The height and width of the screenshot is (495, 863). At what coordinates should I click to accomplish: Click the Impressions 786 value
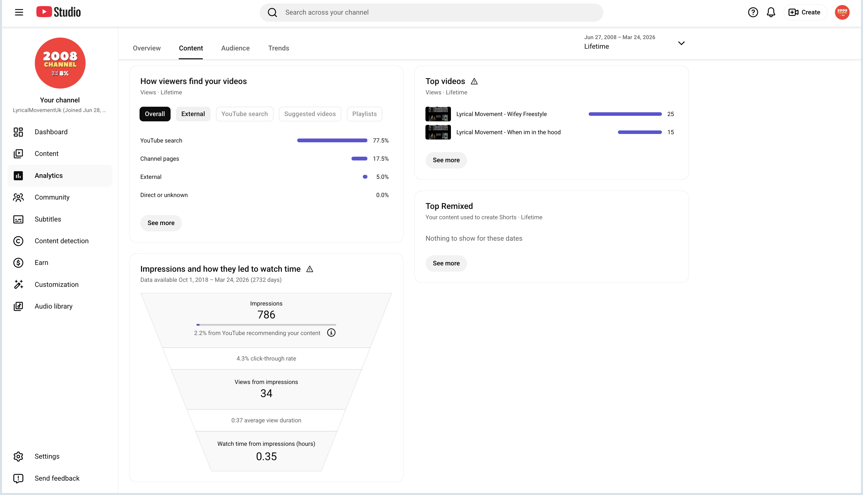[x=266, y=315]
